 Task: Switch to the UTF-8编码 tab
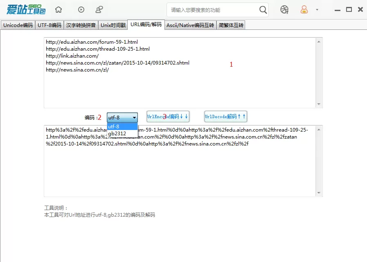point(50,25)
